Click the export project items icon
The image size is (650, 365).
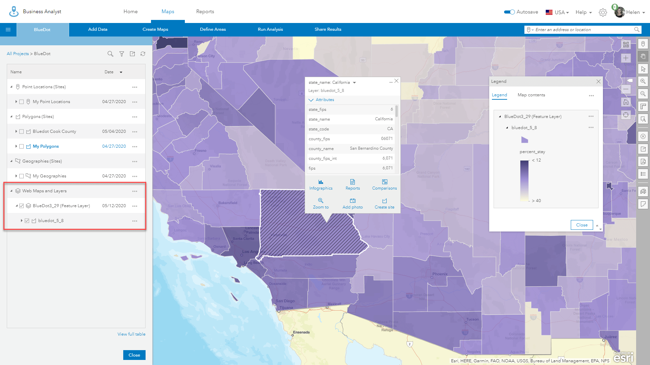click(132, 54)
